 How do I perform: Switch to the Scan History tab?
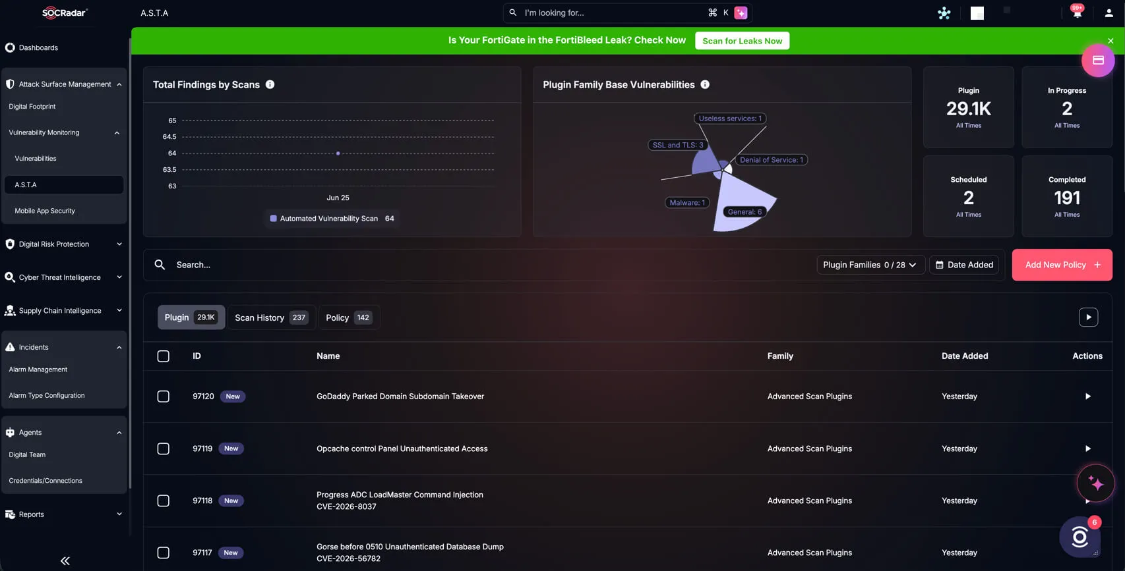click(x=272, y=317)
